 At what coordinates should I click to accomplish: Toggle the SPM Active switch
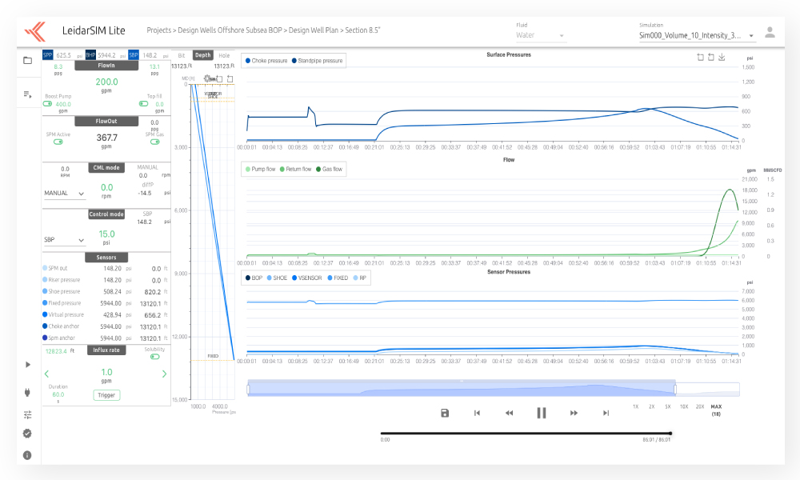(x=58, y=142)
